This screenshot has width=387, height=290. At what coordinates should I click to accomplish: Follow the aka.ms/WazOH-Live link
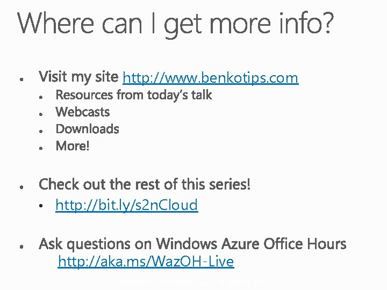point(146,262)
